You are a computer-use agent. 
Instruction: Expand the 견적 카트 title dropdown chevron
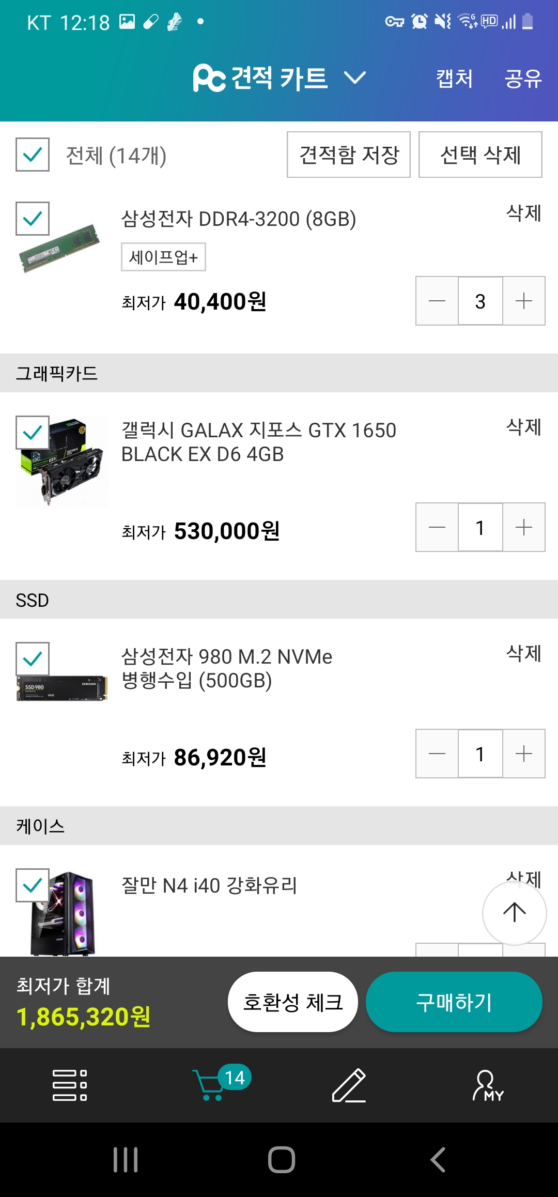coord(355,78)
